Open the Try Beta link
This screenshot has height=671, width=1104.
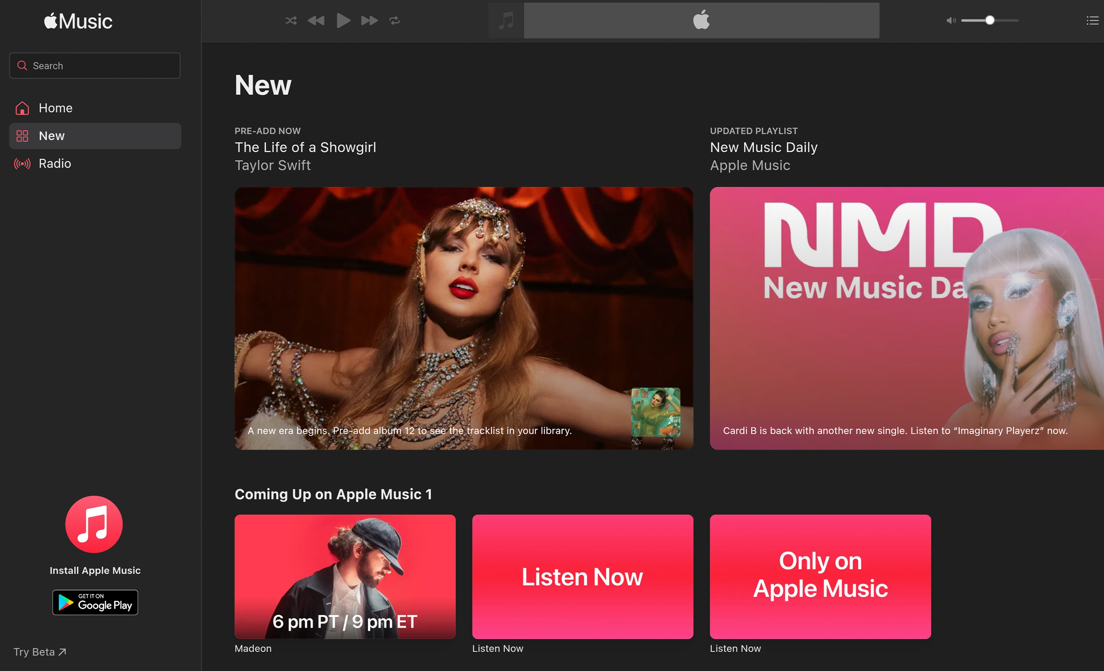39,652
